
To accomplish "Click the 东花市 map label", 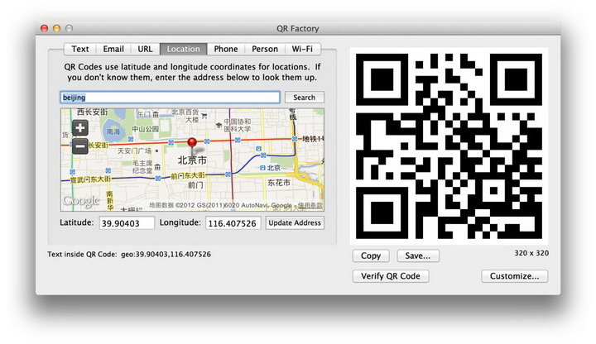I will click(279, 183).
